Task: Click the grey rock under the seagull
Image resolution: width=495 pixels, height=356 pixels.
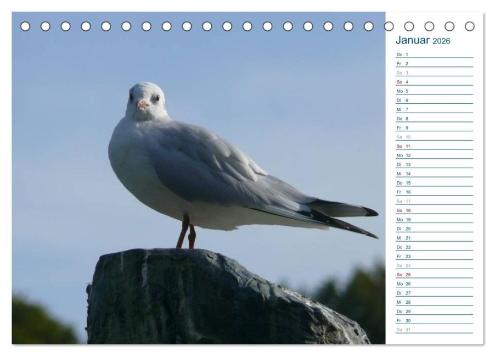Action: pos(220,299)
